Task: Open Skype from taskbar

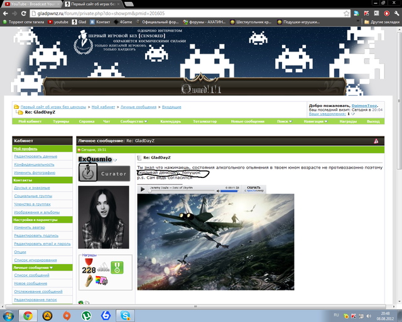Action: tap(126, 316)
